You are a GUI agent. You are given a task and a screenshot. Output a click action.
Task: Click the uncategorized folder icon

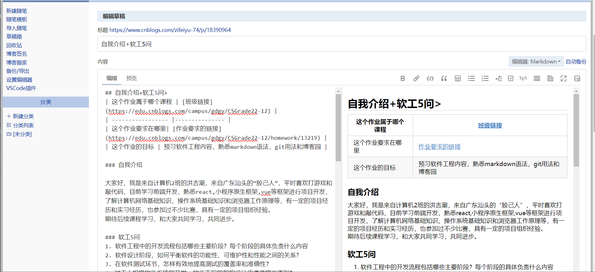(x=9, y=134)
